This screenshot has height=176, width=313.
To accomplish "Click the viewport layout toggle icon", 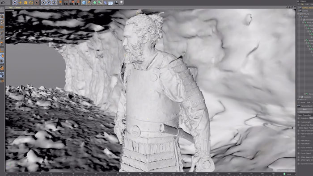I will (294, 7).
